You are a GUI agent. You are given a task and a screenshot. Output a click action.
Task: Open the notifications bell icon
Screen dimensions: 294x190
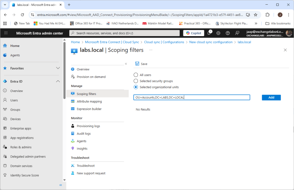pyautogui.click(x=209, y=33)
